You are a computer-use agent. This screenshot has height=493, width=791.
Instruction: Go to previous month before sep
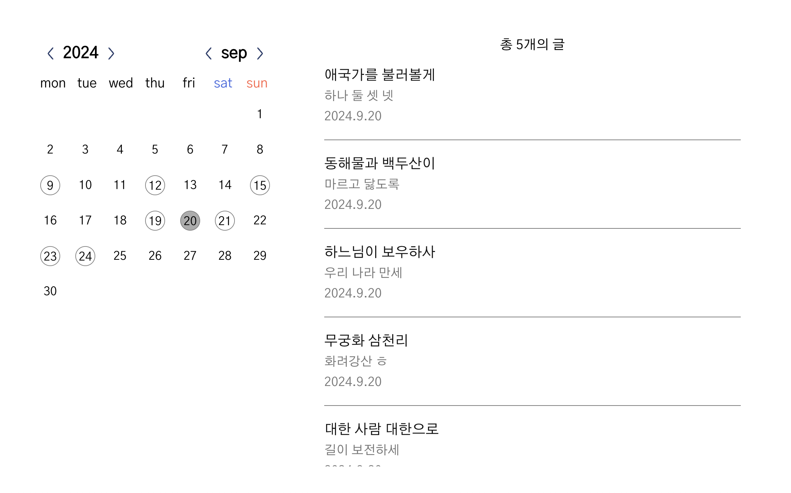[x=209, y=54]
